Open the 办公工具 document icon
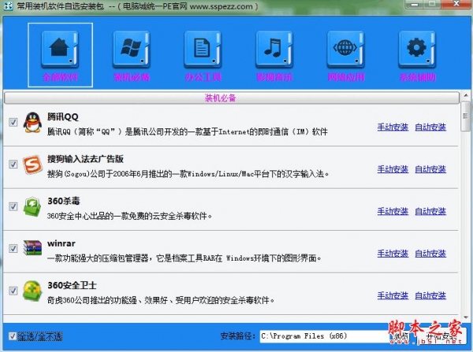The height and width of the screenshot is (352, 473). coord(203,49)
